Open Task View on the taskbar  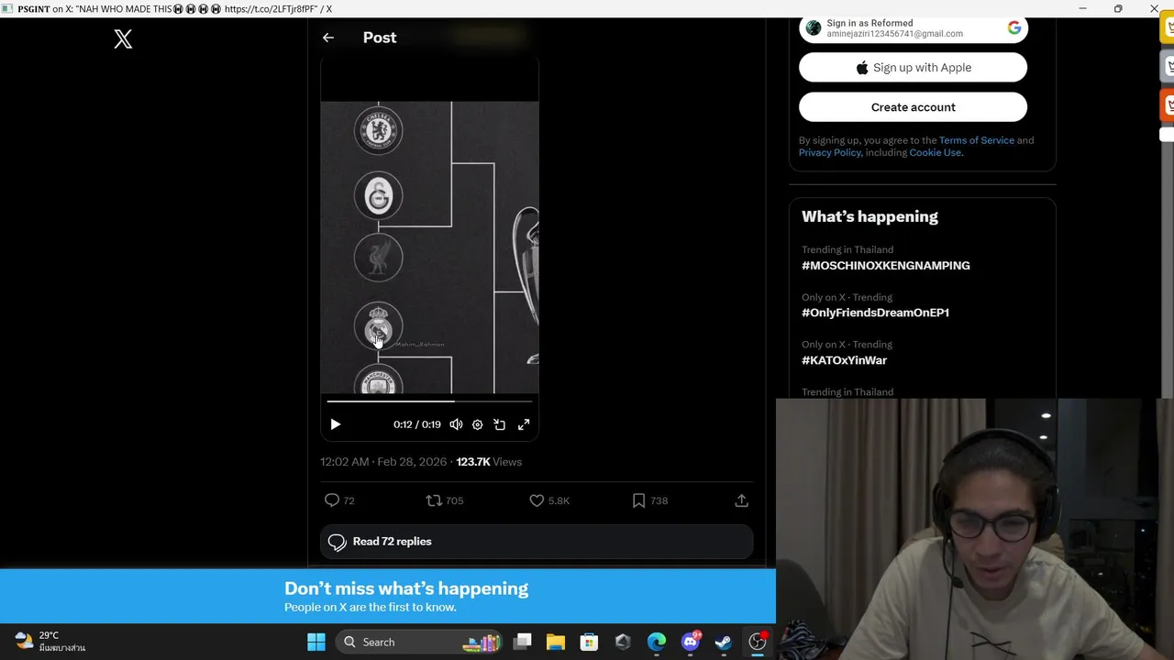522,642
